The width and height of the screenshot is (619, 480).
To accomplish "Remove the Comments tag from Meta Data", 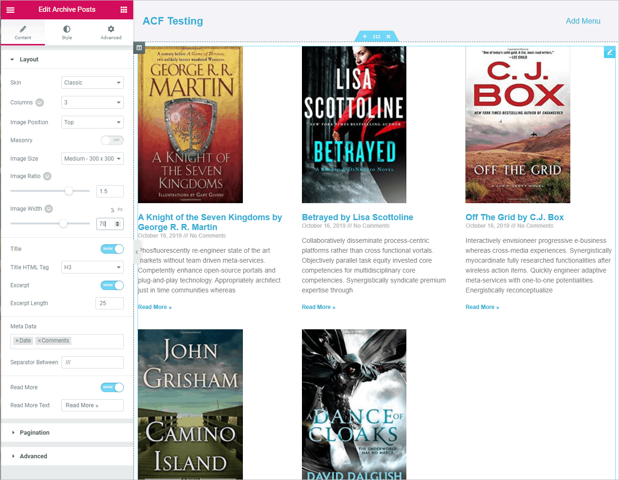I will point(39,341).
